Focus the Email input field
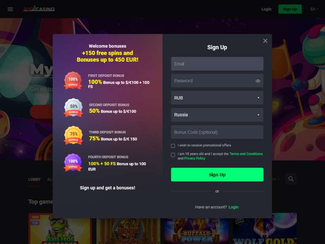 pyautogui.click(x=217, y=64)
